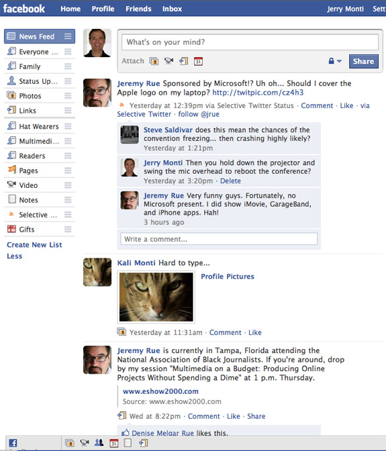Click the What's on your mind field
Image resolution: width=386 pixels, height=451 pixels.
[250, 42]
